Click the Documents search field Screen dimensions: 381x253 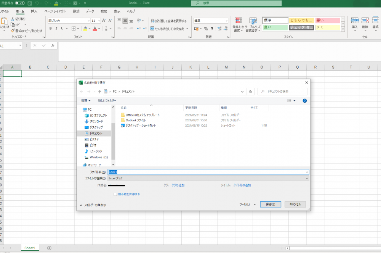[x=282, y=92]
